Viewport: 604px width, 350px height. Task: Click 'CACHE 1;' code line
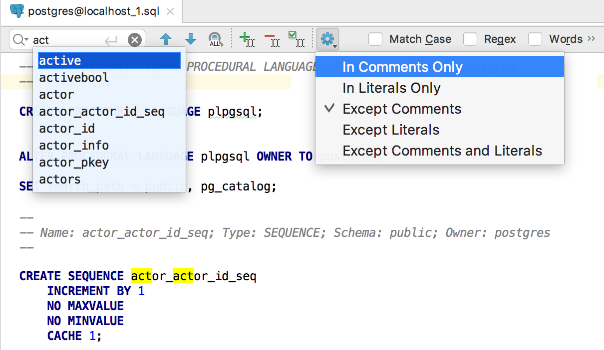(x=74, y=336)
